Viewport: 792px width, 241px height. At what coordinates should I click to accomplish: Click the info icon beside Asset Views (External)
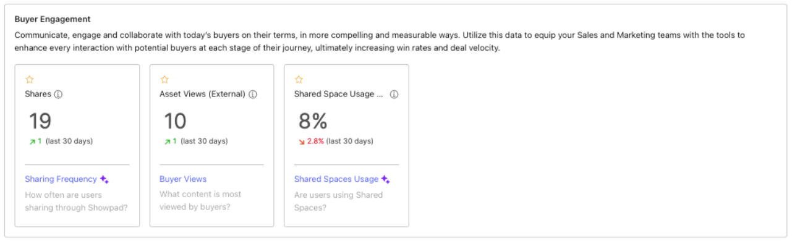tap(253, 95)
